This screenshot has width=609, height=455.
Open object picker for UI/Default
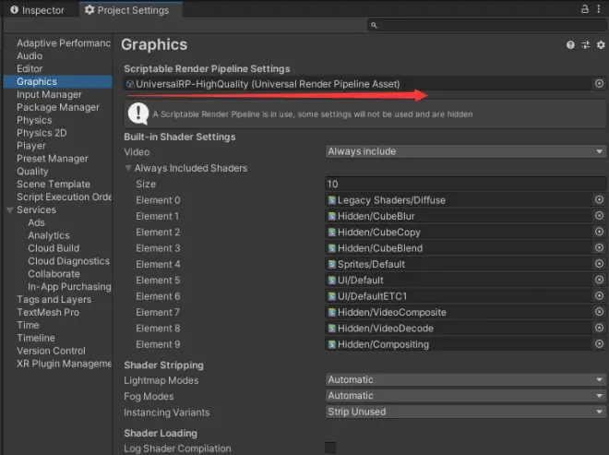[599, 280]
